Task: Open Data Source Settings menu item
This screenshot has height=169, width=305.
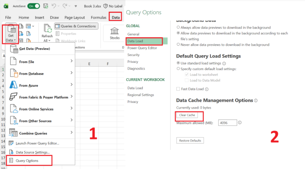Action: (x=40, y=152)
